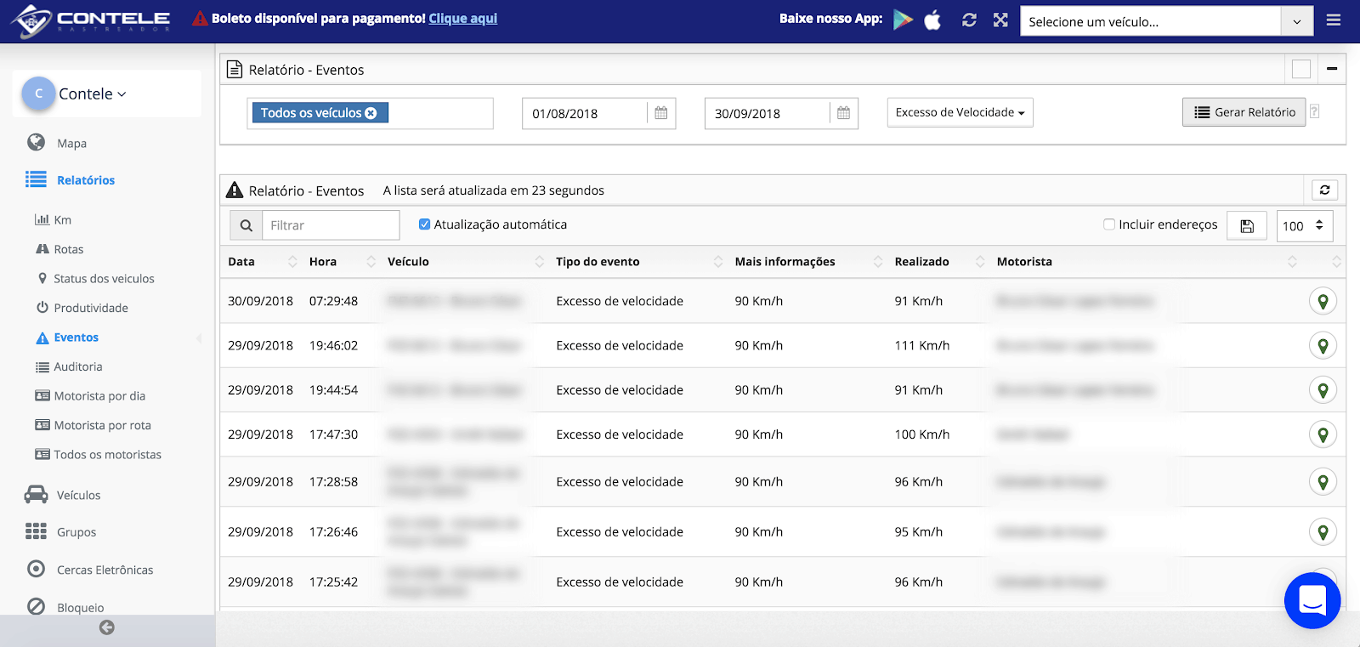Screen dimensions: 1360x647
Task: Save report using floppy disk icon
Action: (x=1247, y=226)
